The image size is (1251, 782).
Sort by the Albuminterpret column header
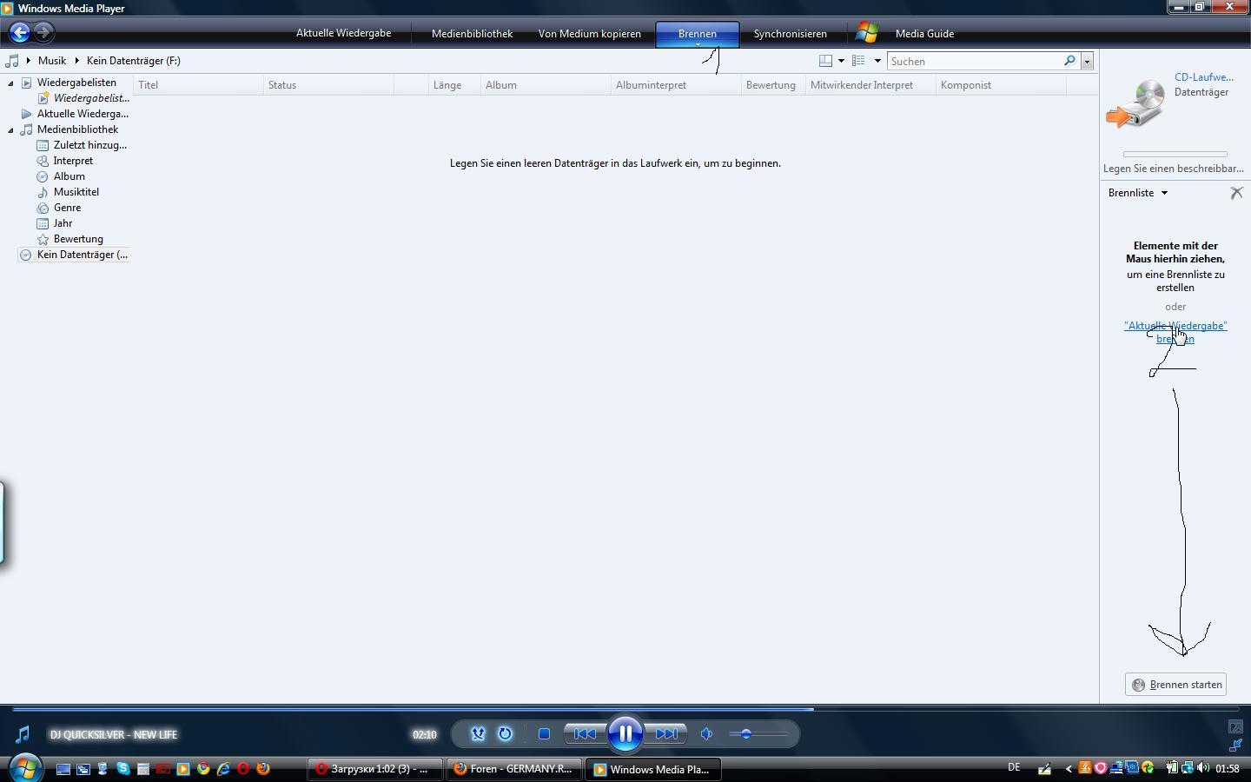click(x=676, y=85)
